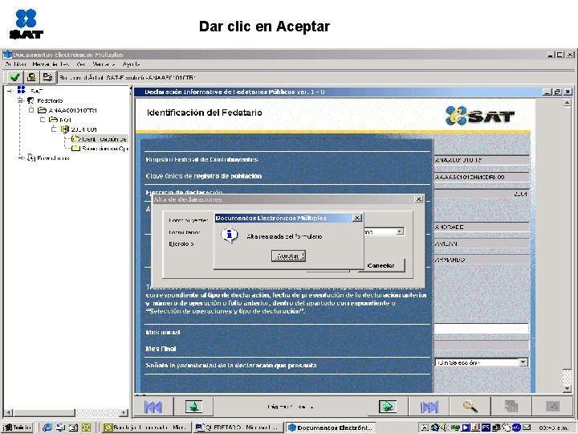Collapse the 2004 001 declaration node

54,129
